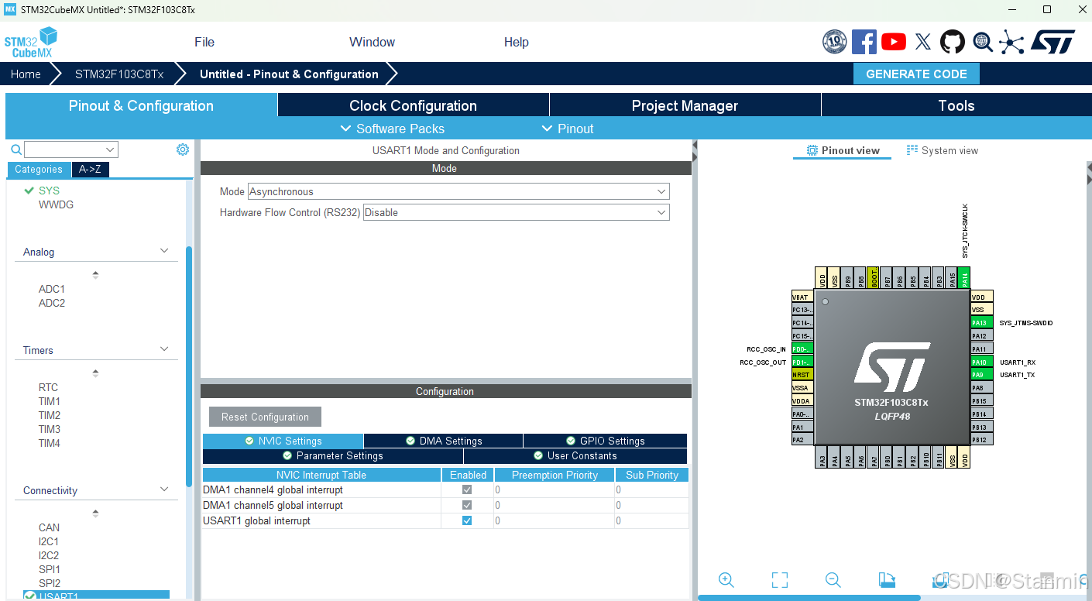Click the BOOT0 pin on the chip
1092x601 pixels.
pyautogui.click(x=874, y=279)
